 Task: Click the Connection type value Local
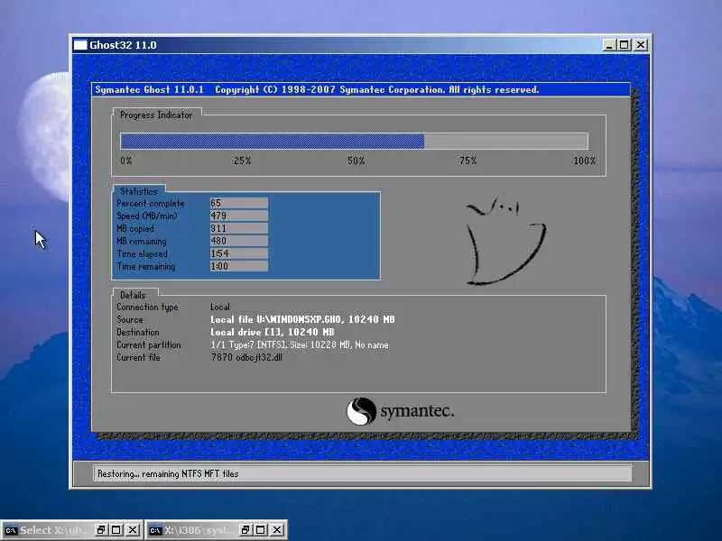click(x=219, y=307)
